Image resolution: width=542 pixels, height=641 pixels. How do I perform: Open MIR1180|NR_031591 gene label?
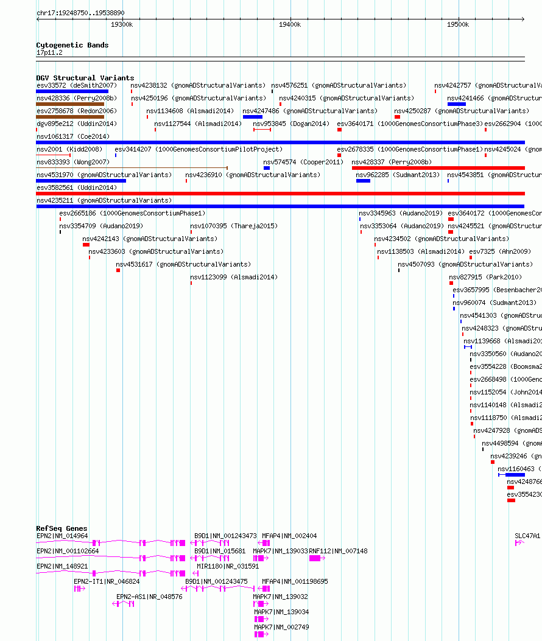pyautogui.click(x=228, y=566)
